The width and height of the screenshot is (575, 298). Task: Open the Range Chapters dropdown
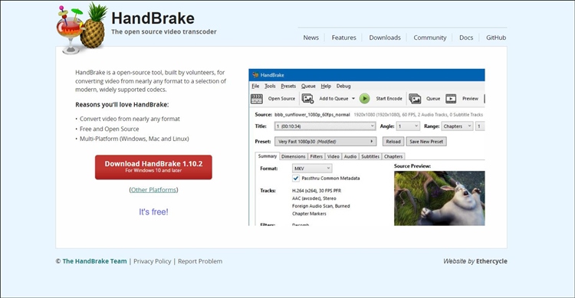click(457, 126)
